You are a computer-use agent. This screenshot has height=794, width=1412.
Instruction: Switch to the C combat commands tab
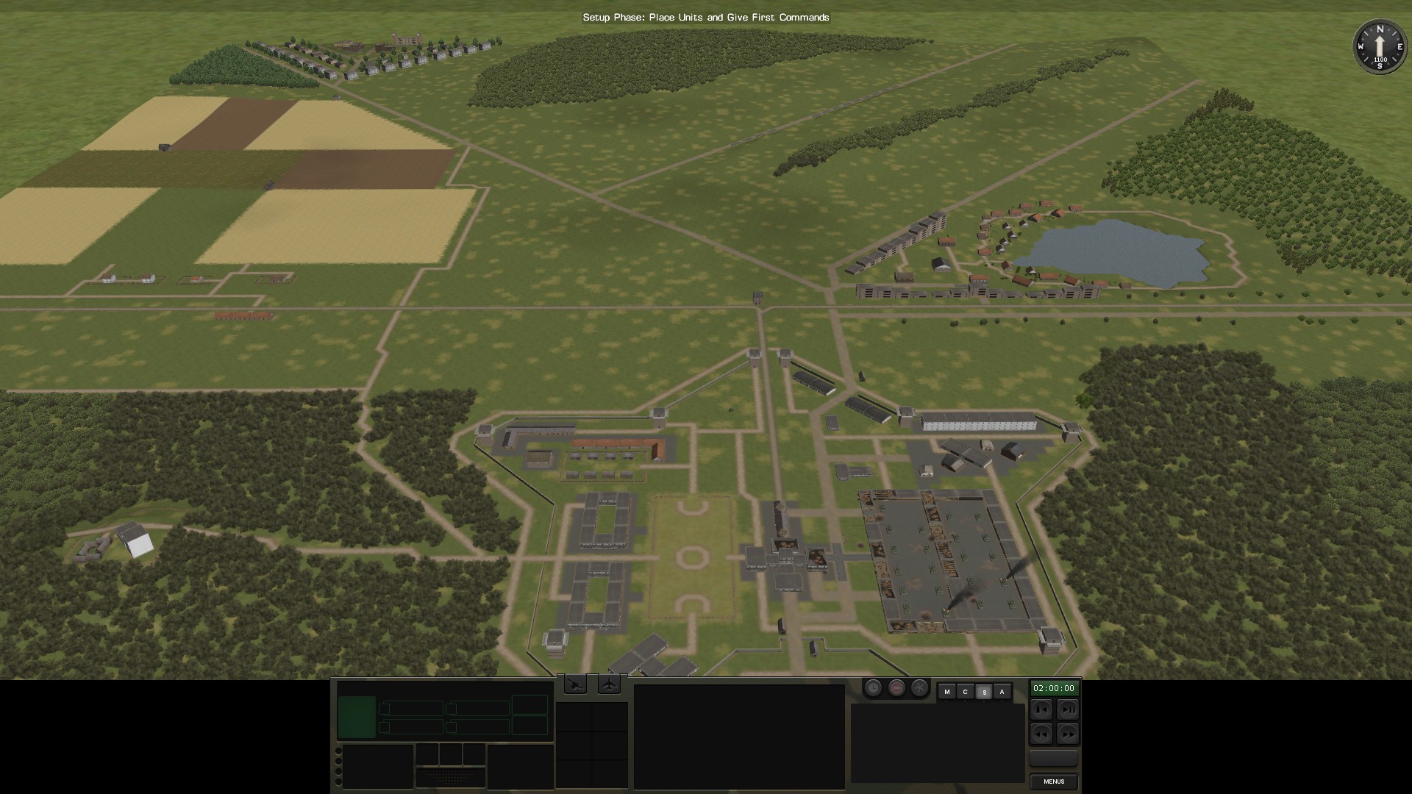966,692
